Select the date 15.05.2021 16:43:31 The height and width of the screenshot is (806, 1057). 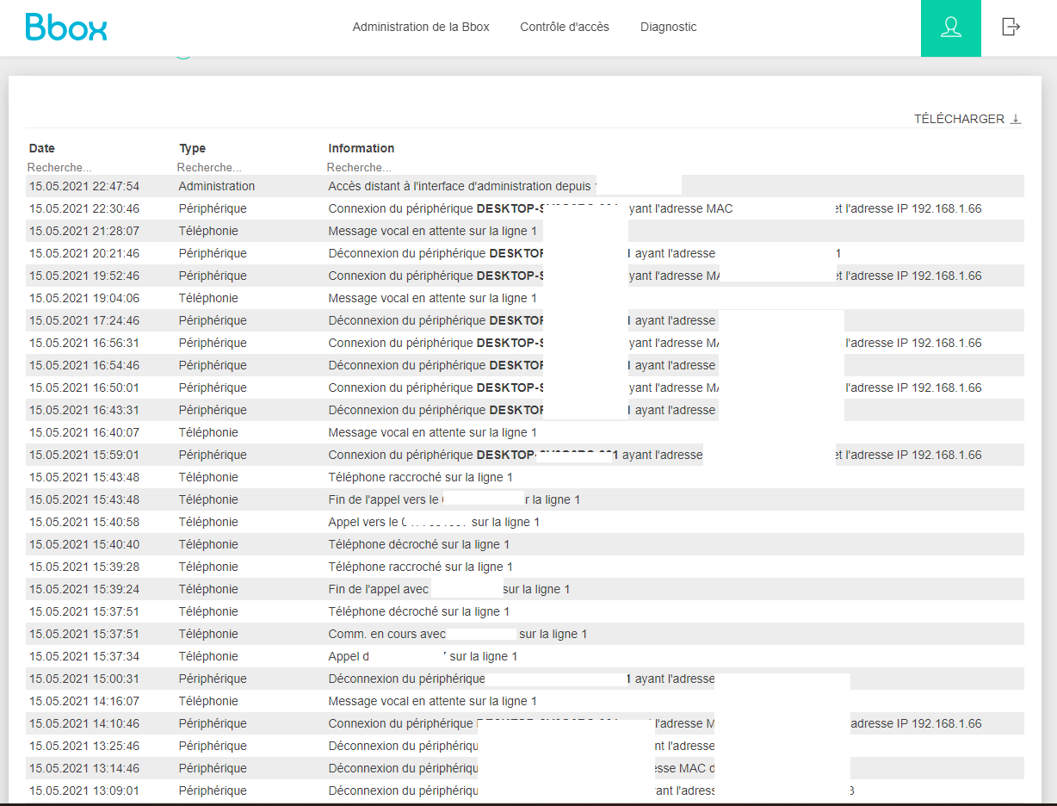(84, 410)
